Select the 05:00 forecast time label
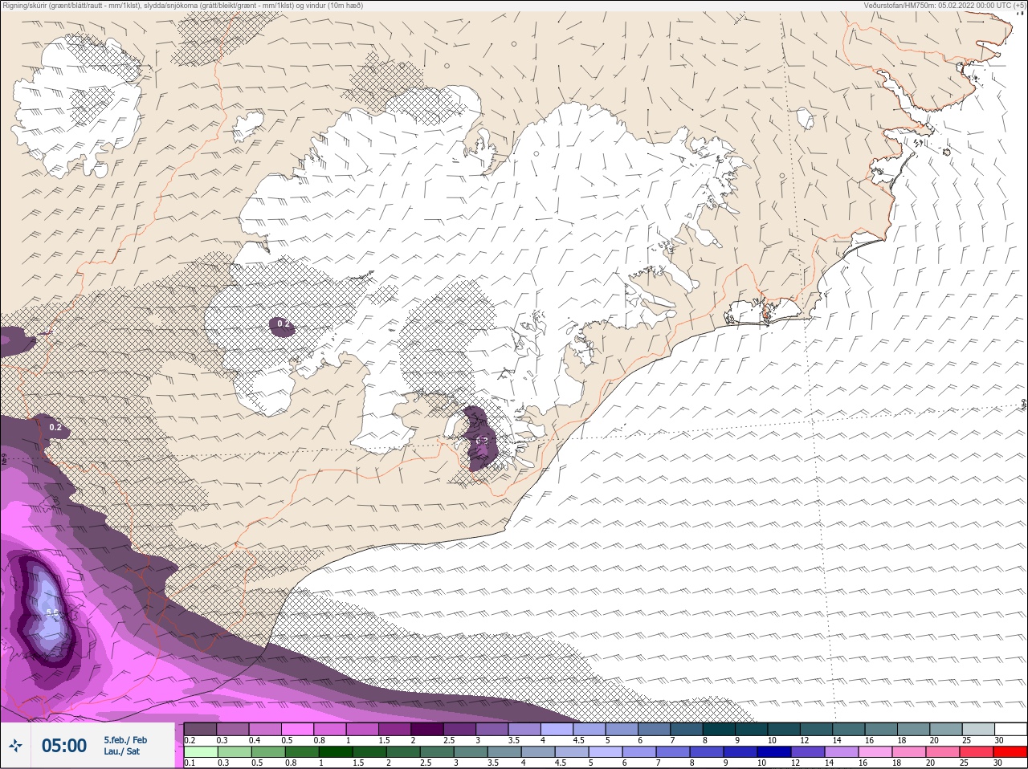The image size is (1028, 769). (x=63, y=746)
